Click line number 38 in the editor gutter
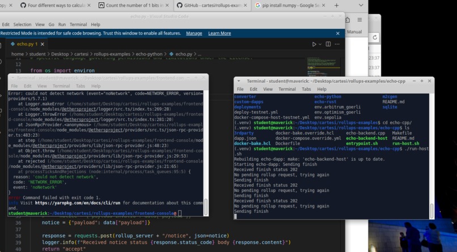Image resolution: width=457 pixels, height=252 pixels. 18,236
